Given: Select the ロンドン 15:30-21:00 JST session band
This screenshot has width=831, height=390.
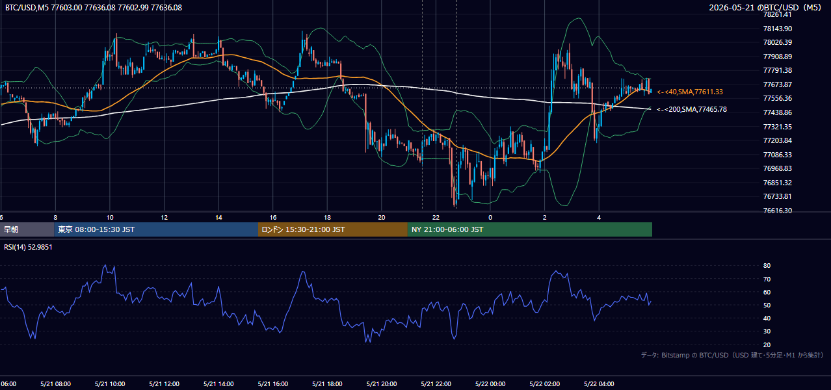Looking at the screenshot, I should point(333,229).
